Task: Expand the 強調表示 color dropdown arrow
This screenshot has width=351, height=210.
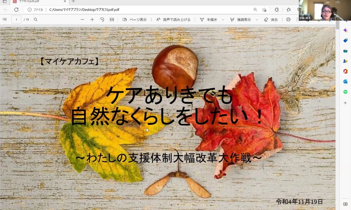Action: pos(257,20)
